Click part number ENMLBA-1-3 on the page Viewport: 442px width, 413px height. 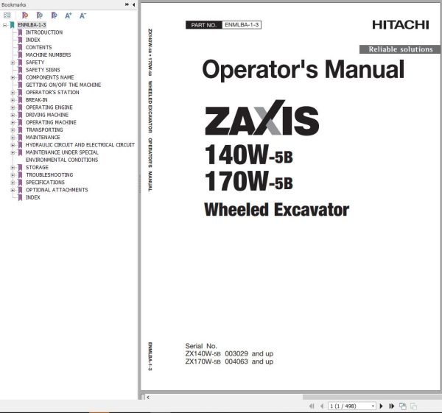tap(242, 25)
